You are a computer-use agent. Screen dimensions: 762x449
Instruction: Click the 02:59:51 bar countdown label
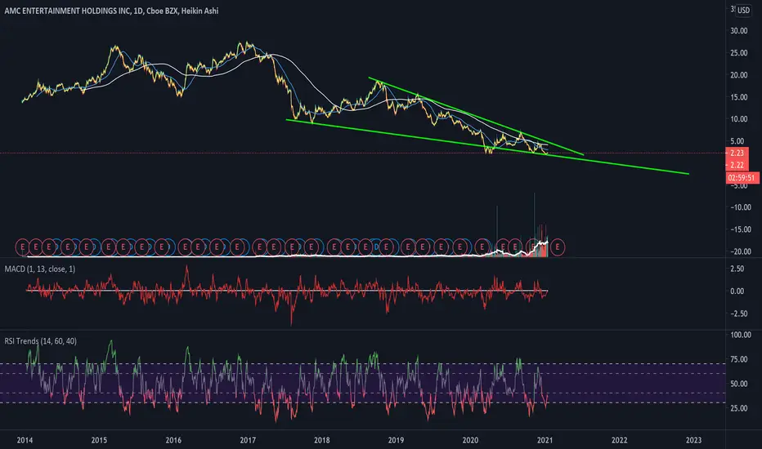(x=742, y=178)
